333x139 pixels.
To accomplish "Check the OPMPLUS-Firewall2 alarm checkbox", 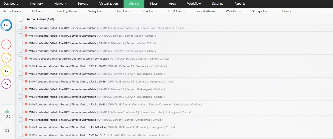I will click(x=21, y=127).
